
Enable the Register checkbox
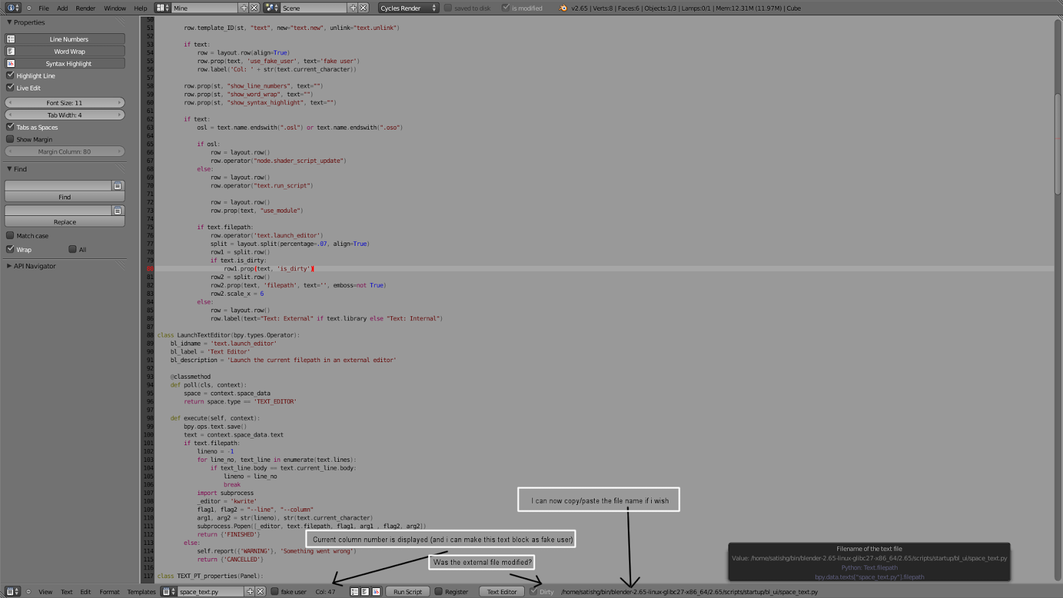(x=439, y=591)
